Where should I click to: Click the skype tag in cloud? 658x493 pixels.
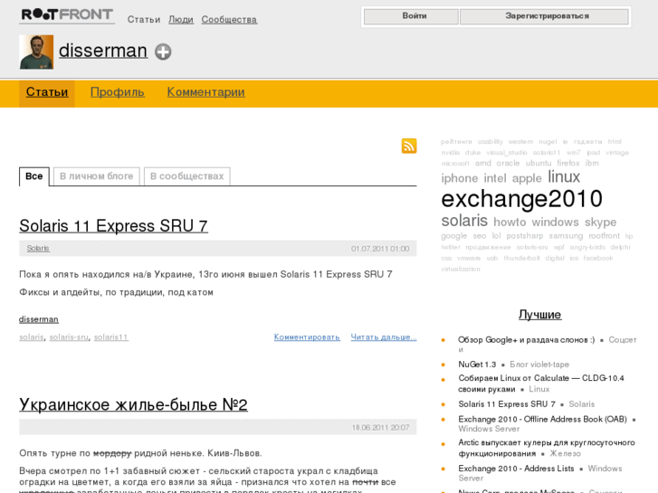600,222
